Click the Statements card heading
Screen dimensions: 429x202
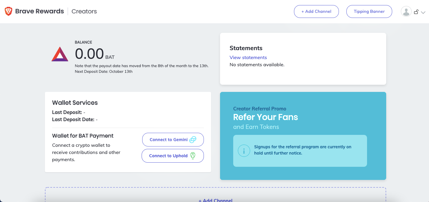click(246, 48)
